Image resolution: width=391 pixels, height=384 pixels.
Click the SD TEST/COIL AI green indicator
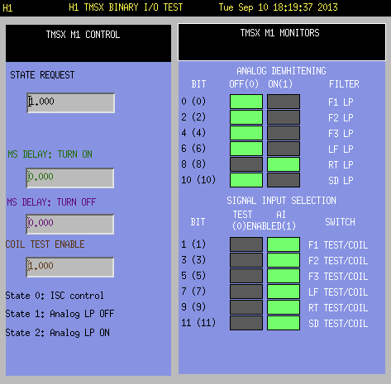click(x=284, y=323)
